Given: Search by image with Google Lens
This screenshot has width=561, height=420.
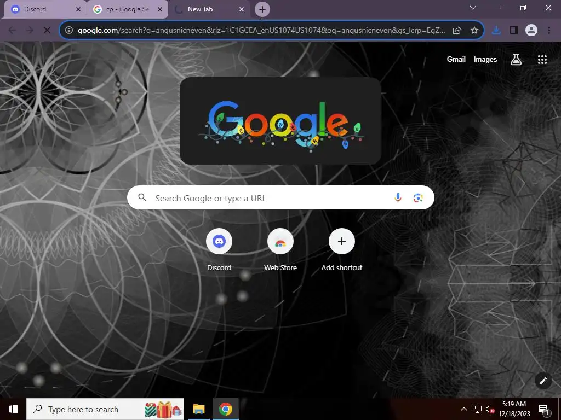Looking at the screenshot, I should [x=418, y=197].
